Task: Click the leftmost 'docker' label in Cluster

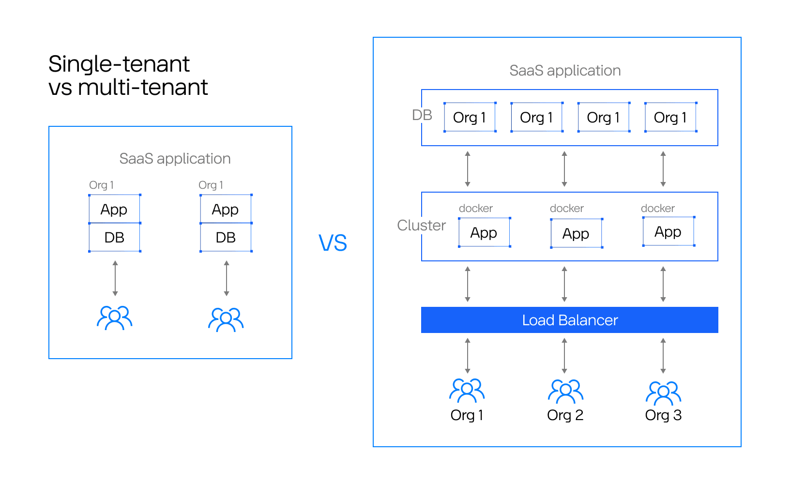Action: (x=476, y=208)
